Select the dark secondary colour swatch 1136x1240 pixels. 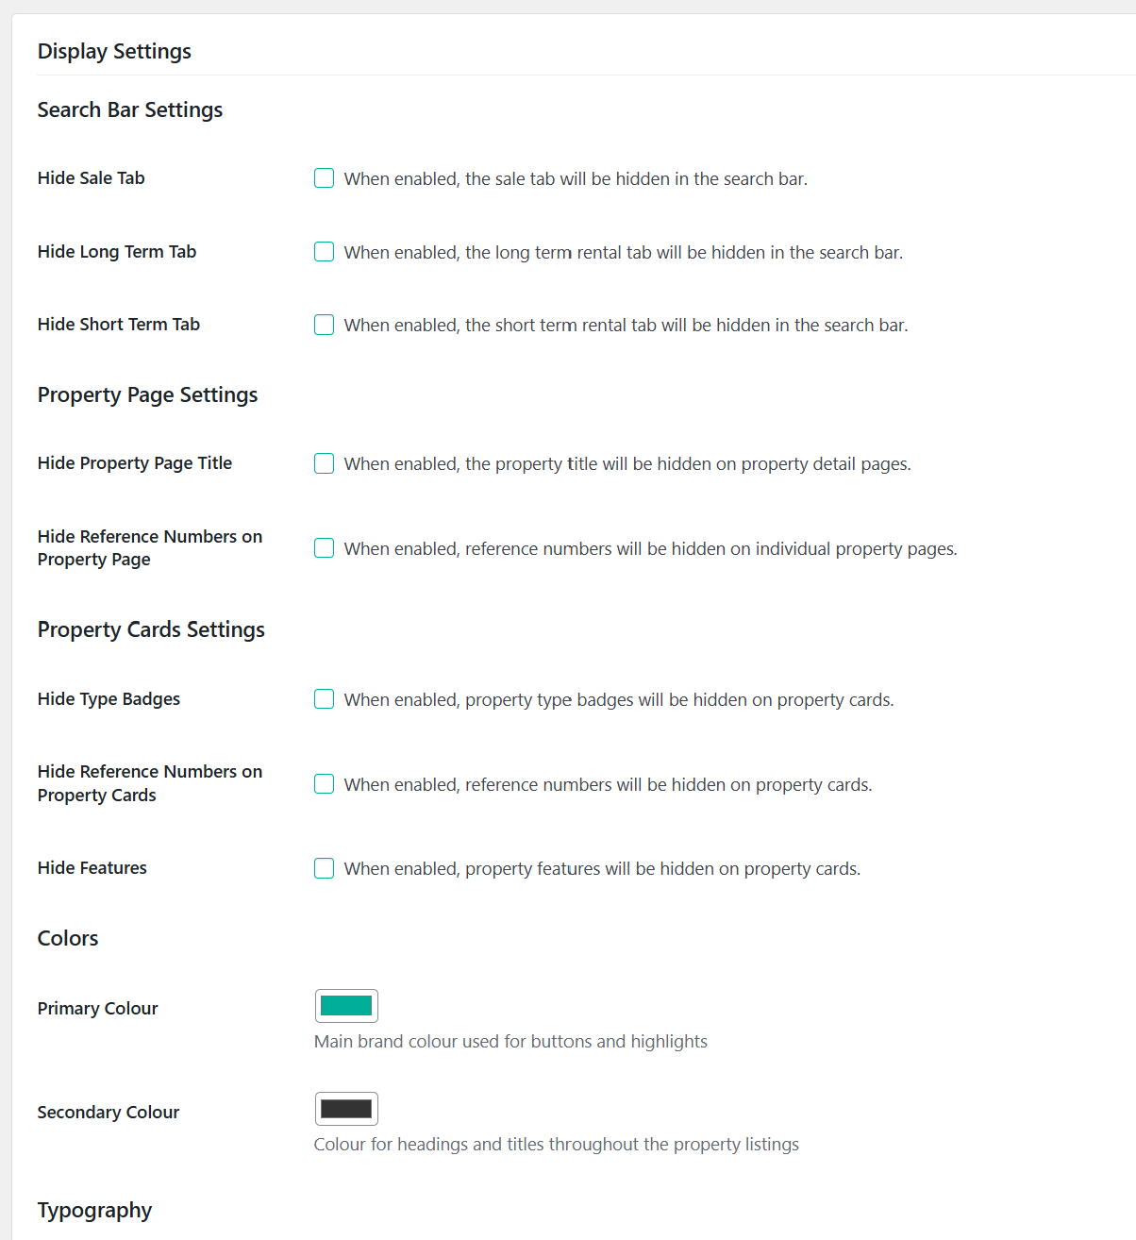[x=346, y=1108]
